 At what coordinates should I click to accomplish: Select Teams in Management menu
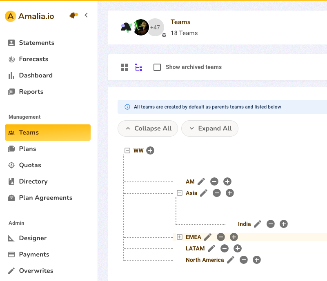(x=48, y=133)
